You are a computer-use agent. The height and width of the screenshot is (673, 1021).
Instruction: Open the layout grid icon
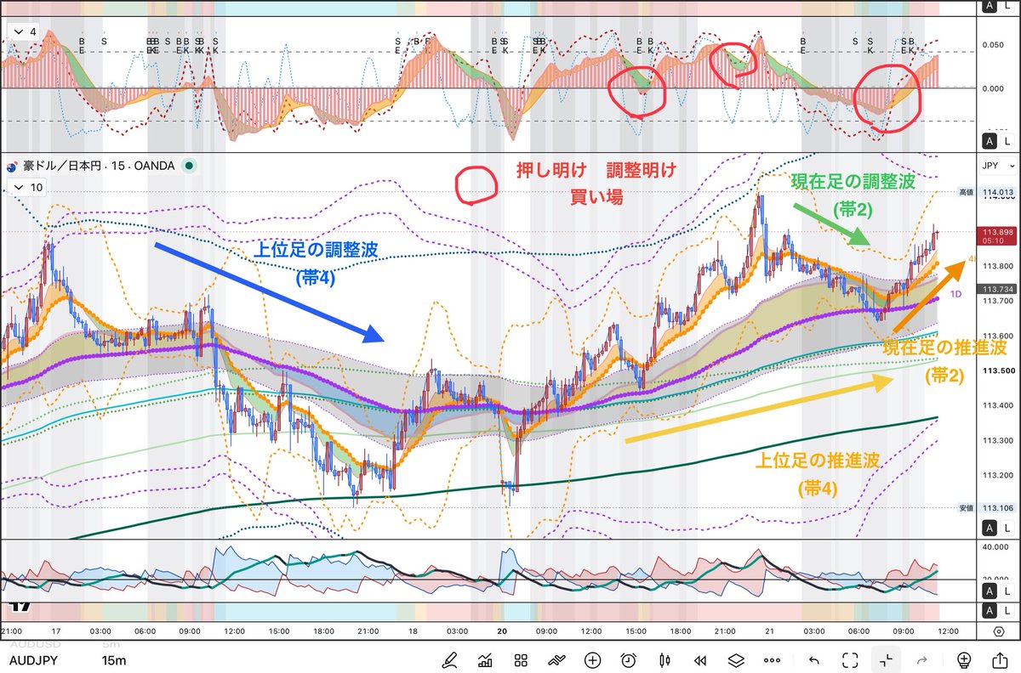tap(522, 659)
